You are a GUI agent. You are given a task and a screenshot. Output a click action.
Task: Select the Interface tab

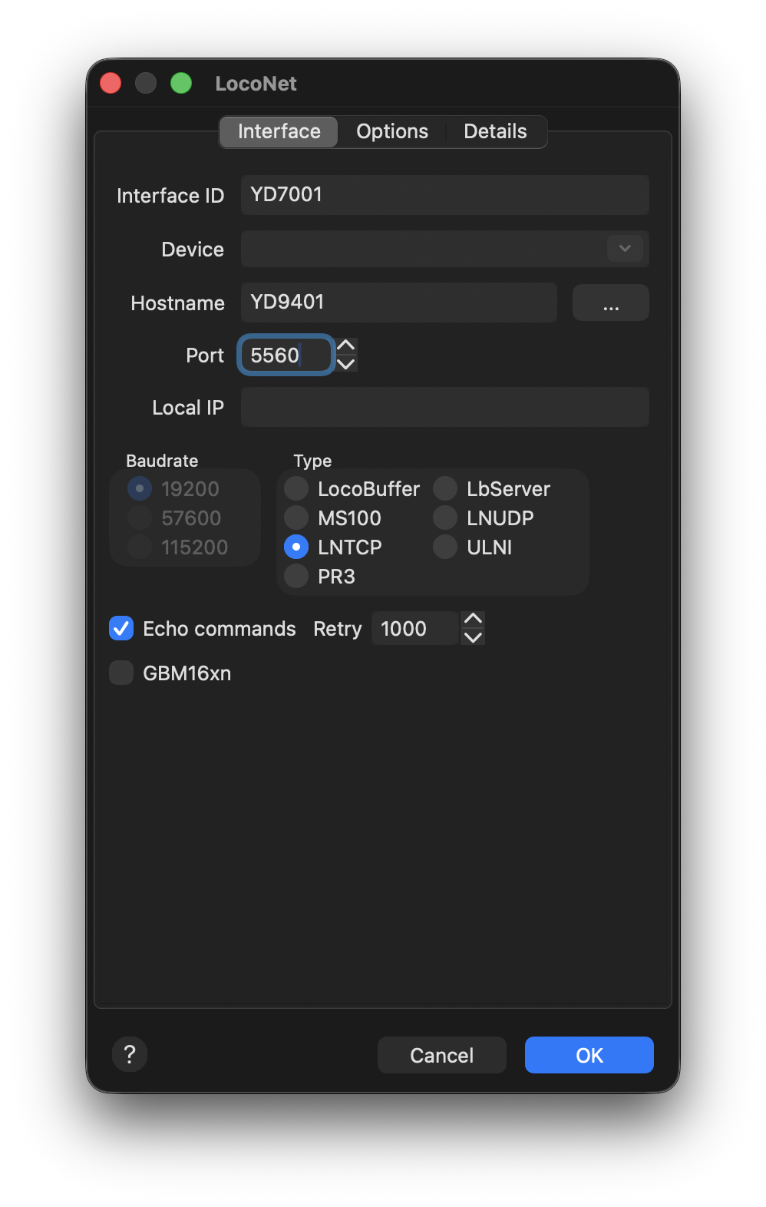(279, 132)
